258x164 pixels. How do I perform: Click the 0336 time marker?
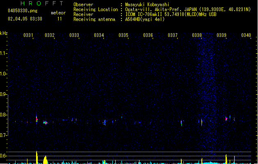point(148,35)
